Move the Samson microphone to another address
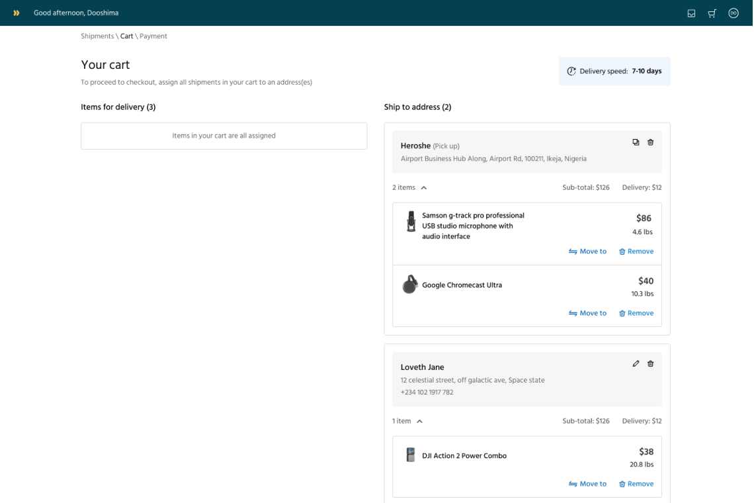 pyautogui.click(x=587, y=251)
